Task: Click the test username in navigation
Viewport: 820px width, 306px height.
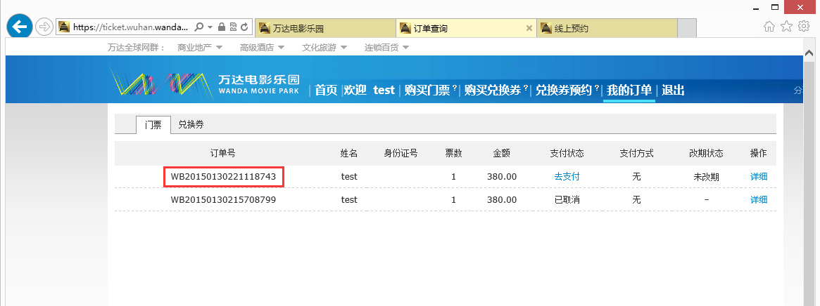Action: click(384, 90)
